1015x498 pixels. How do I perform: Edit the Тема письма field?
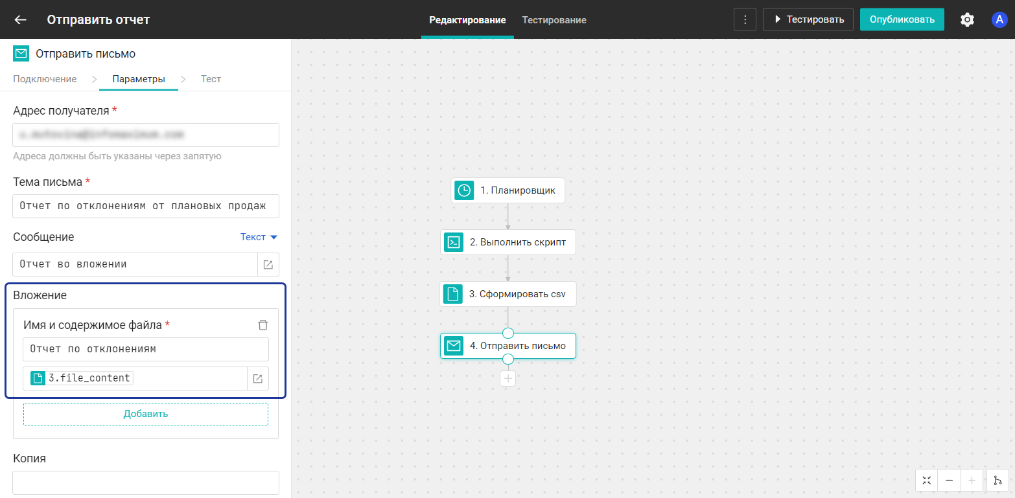pos(146,206)
